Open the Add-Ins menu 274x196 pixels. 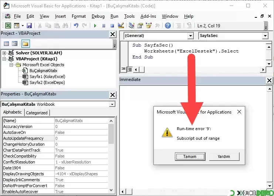pos(148,16)
